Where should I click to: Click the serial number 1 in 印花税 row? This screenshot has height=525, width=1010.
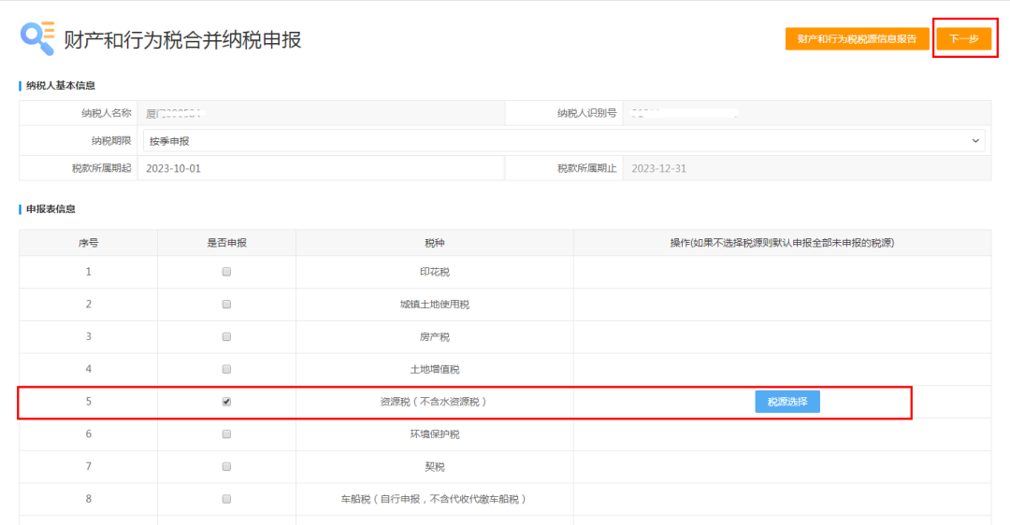tap(88, 272)
